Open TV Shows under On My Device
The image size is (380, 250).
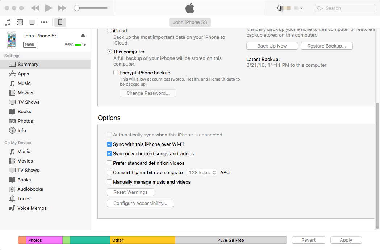tap(45, 171)
